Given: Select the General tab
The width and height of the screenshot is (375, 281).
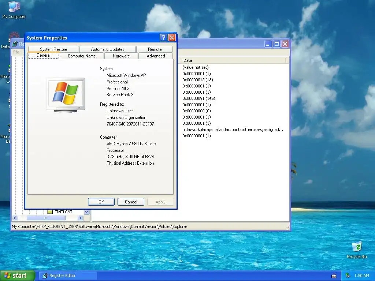Looking at the screenshot, I should [x=44, y=56].
